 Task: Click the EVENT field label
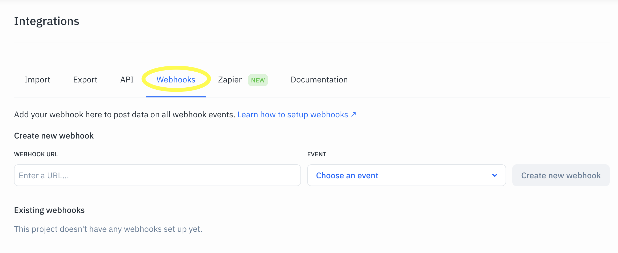[317, 154]
